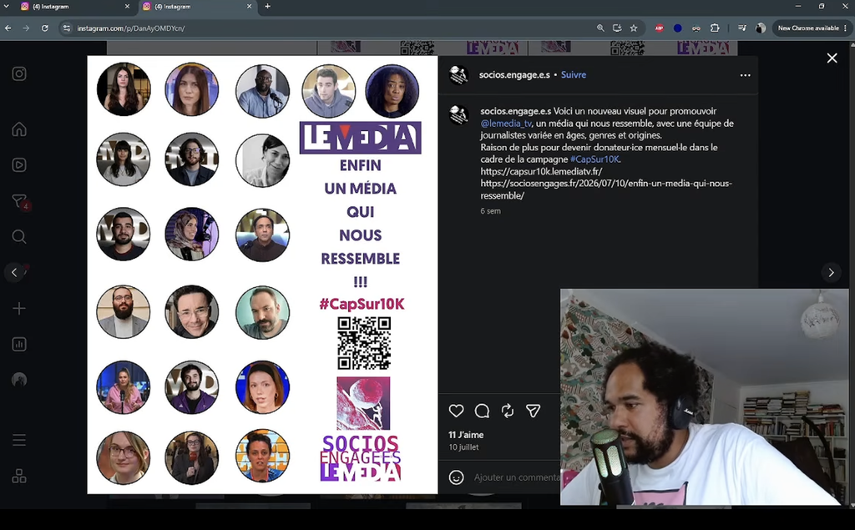Open Chrome tab search dropdown arrow
This screenshot has width=855, height=530.
pos(7,6)
